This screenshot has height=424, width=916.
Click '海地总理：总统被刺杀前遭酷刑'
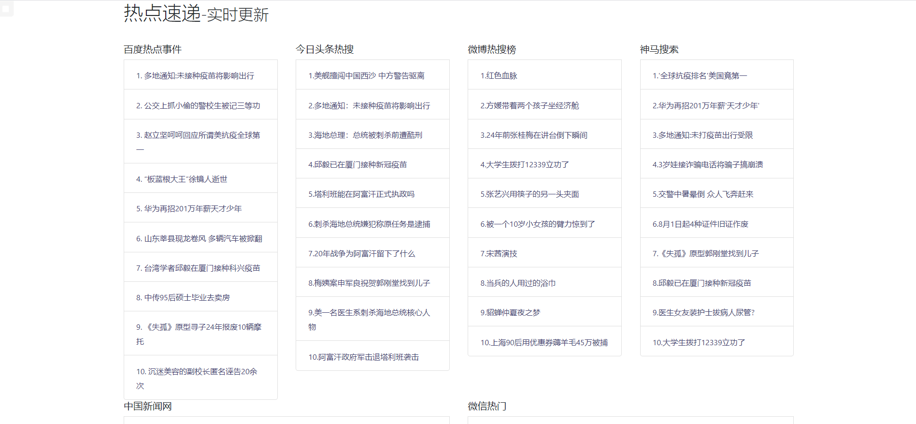365,135
